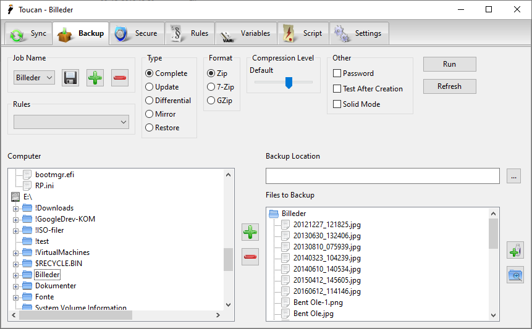Remove selected item from Files to Backup
The image size is (532, 329).
[250, 257]
